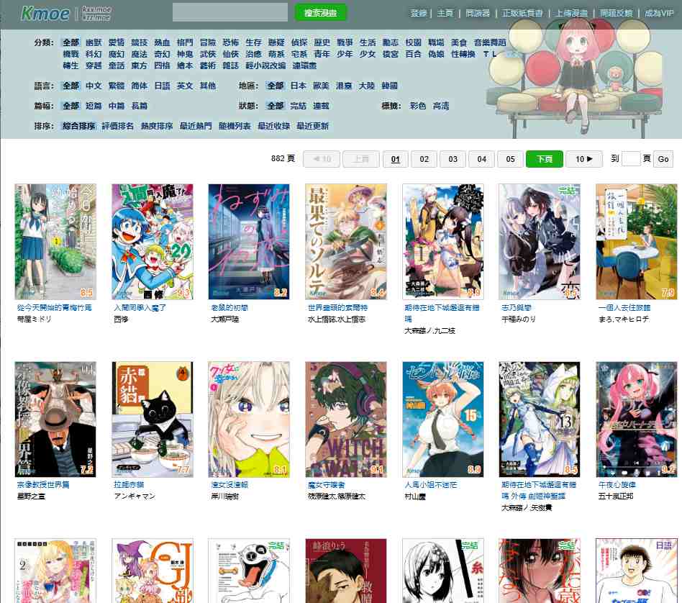Screen dimensions: 682x603
Task: Select the 日語 language filter
Action: 163,86
